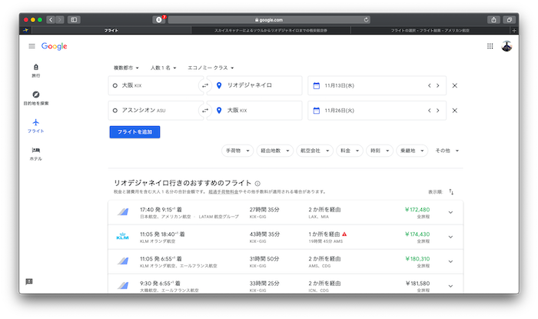Open 料金 filter dropdown
The height and width of the screenshot is (319, 538).
(350, 151)
